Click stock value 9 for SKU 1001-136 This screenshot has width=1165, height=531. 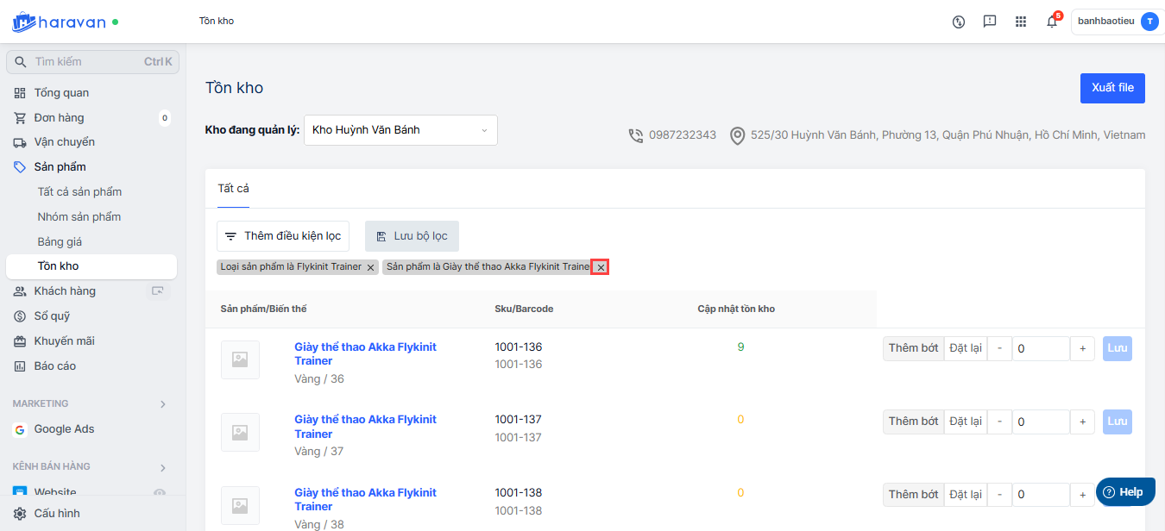(x=740, y=347)
